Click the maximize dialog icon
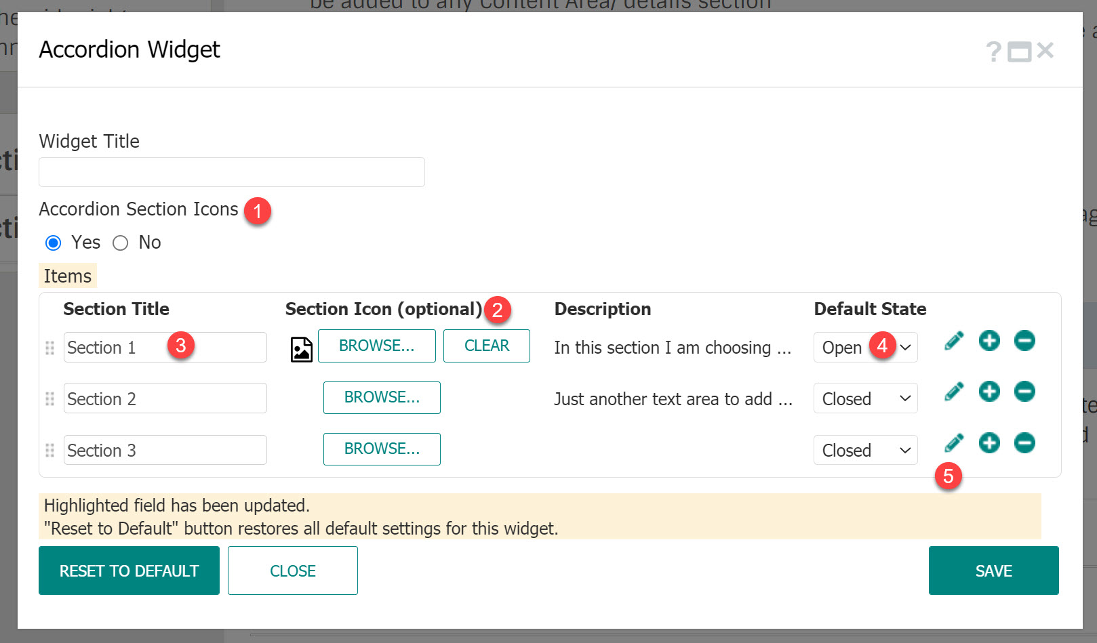 1018,50
